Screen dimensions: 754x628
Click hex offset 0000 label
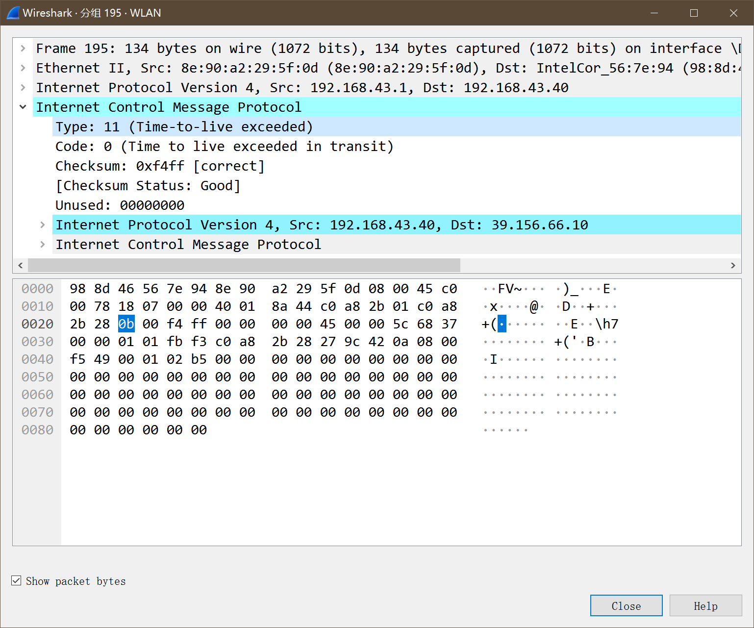point(37,289)
